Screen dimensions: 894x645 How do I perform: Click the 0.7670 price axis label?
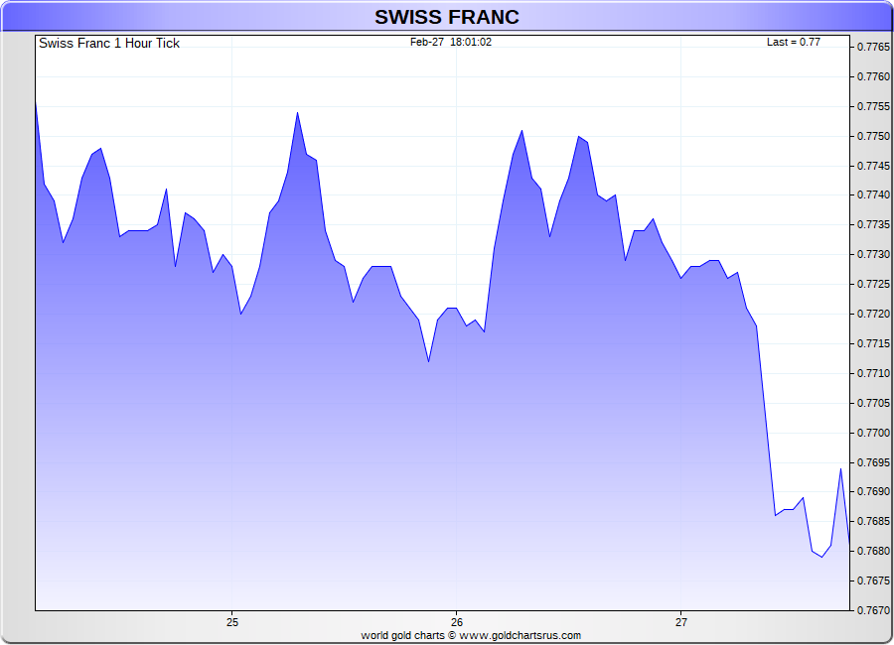[873, 610]
